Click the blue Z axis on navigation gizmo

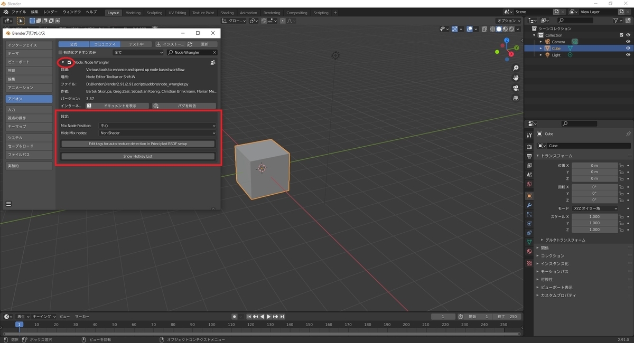507,41
